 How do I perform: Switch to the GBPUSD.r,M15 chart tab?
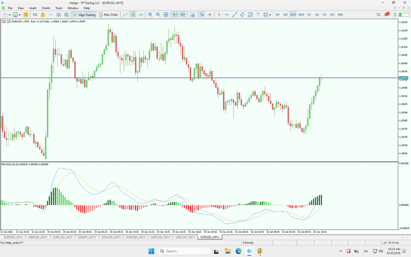[x=38, y=237]
